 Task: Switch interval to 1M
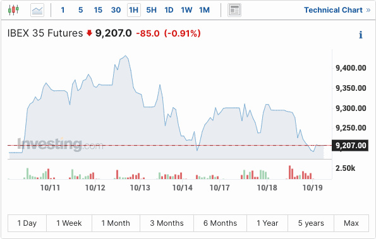pos(204,10)
